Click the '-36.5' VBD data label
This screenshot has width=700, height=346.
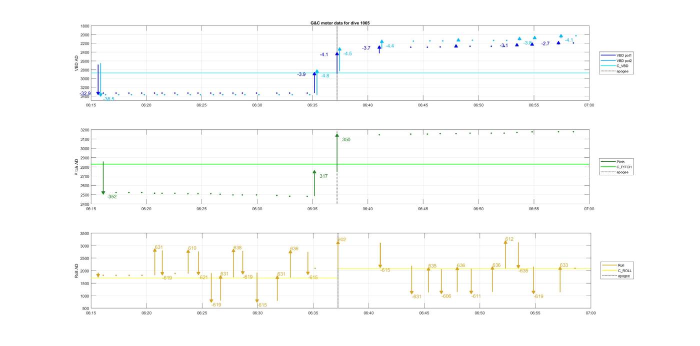tap(108, 99)
